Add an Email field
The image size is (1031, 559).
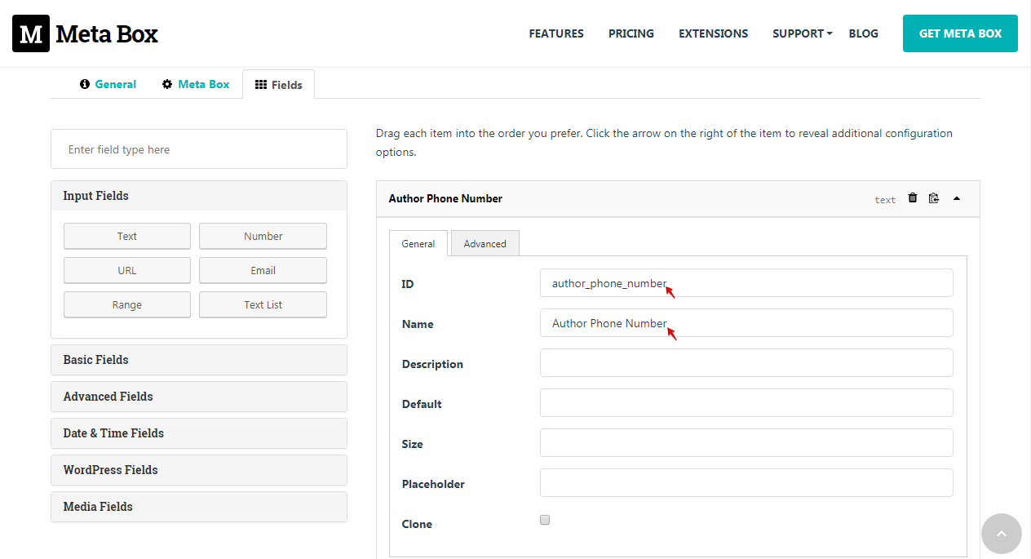pos(263,270)
